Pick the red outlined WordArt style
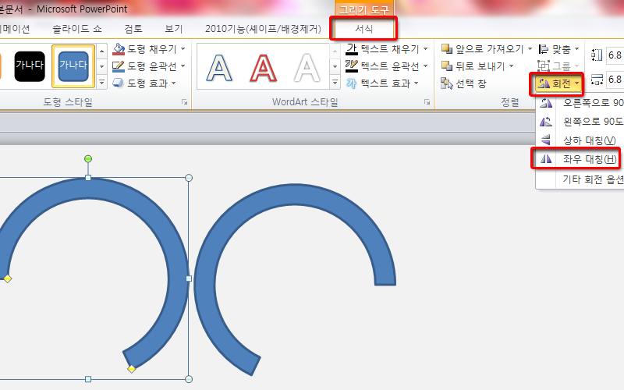This screenshot has width=624, height=390. [266, 66]
